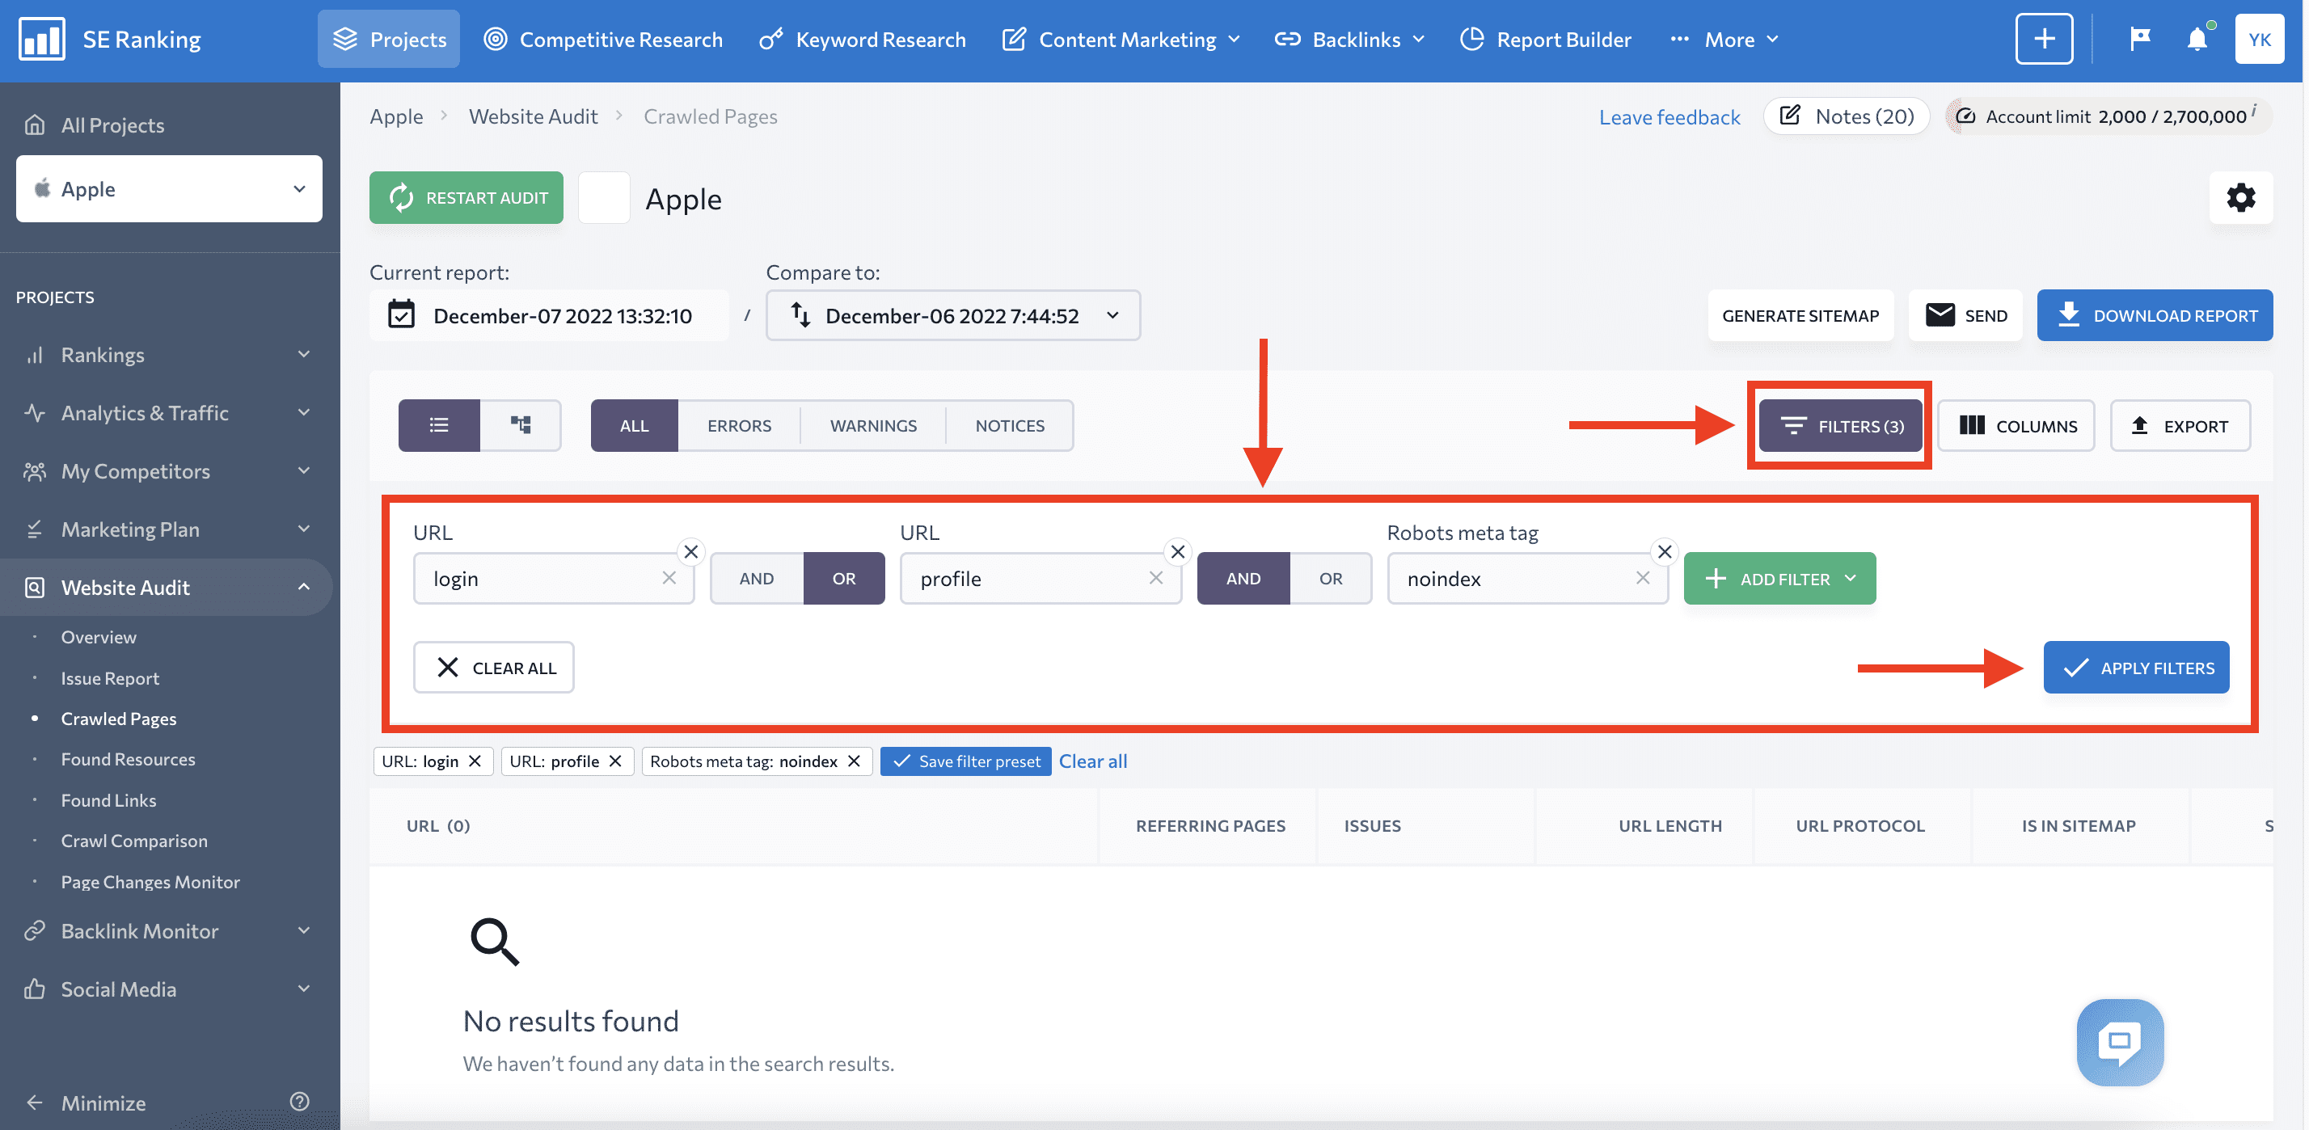Open the live chat widget
This screenshot has height=1130, width=2309.
coord(2120,1042)
